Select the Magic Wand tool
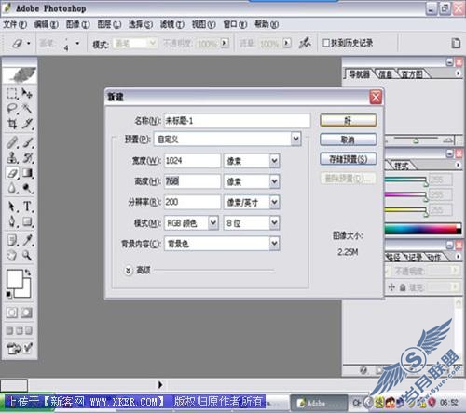Viewport: 466px width, 413px height. point(27,109)
